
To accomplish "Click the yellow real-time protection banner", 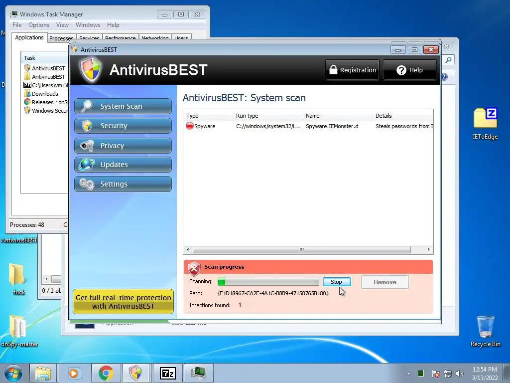I will pos(124,302).
